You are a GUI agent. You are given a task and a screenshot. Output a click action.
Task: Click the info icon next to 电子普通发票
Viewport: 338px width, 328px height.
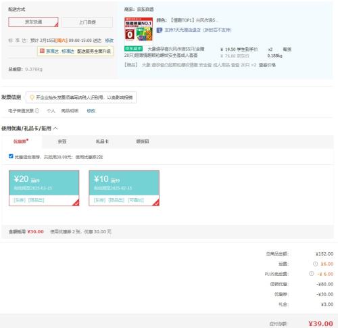[x=37, y=111]
